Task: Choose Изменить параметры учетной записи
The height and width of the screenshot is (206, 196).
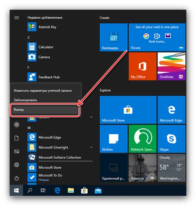Action: point(45,91)
